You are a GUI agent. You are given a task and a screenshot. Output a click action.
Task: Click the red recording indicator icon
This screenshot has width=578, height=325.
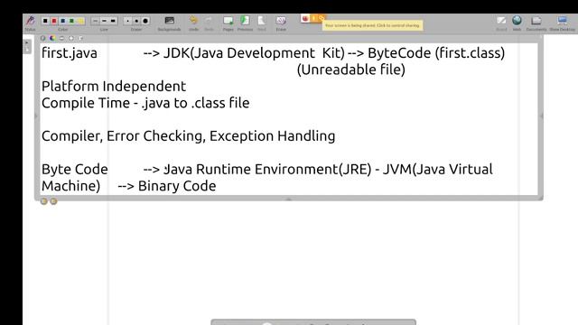pyautogui.click(x=305, y=18)
